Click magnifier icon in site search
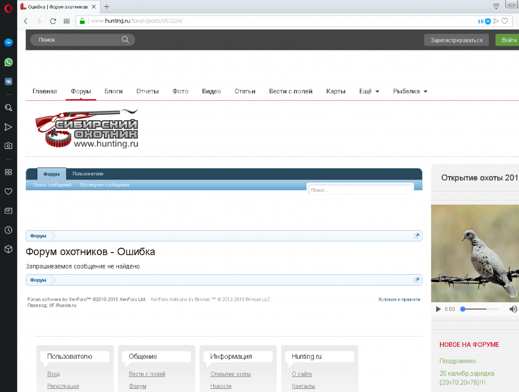 pos(126,39)
